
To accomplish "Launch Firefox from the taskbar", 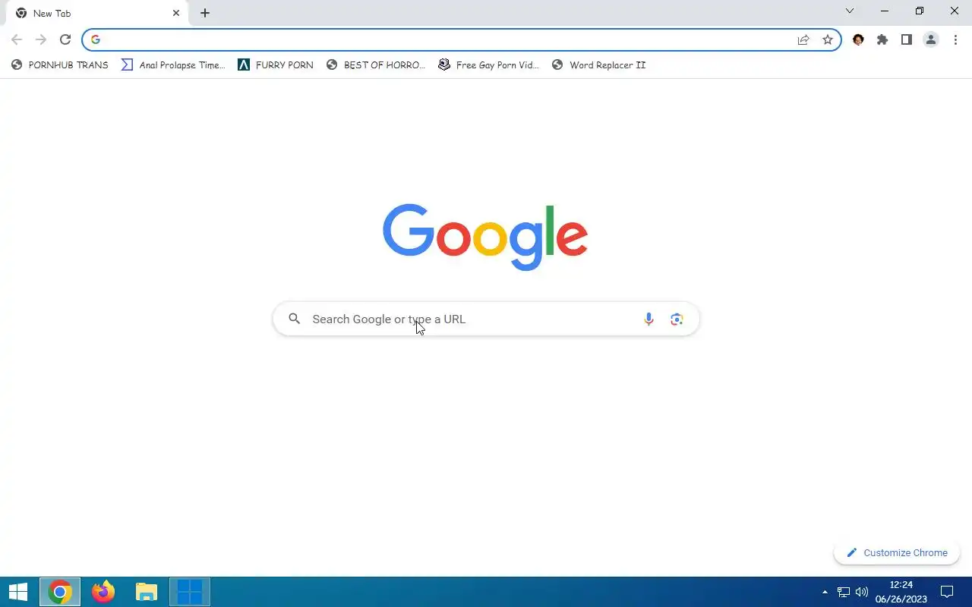I will [103, 592].
